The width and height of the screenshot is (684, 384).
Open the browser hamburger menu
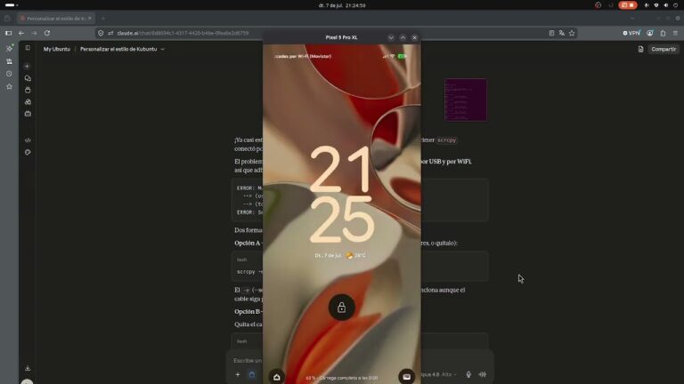pyautogui.click(x=675, y=33)
